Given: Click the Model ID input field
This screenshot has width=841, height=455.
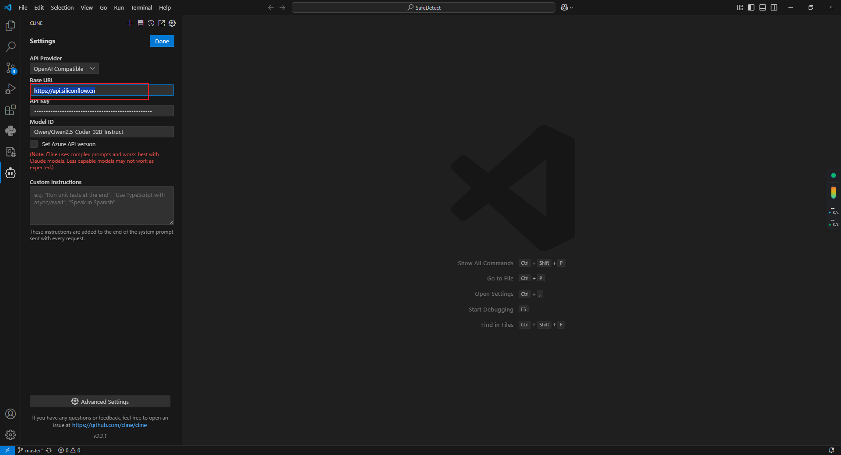Looking at the screenshot, I should [x=102, y=132].
